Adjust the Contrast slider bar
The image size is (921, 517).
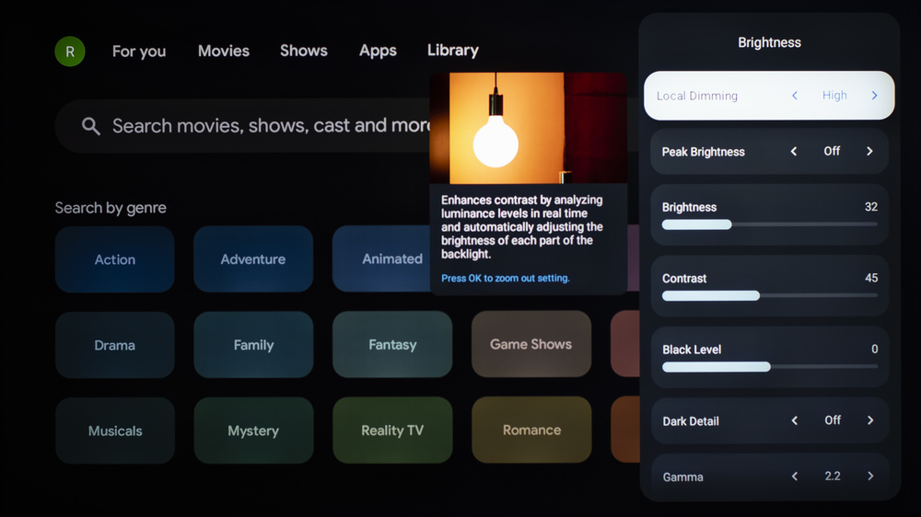coord(769,295)
